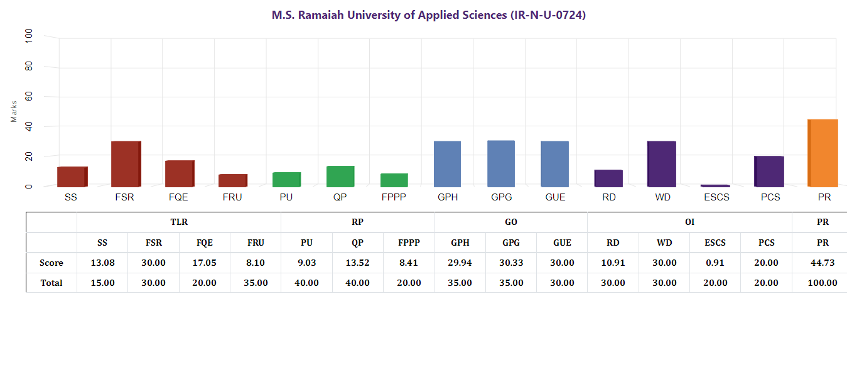Click the PCS column header in table
The height and width of the screenshot is (377, 847).
[766, 243]
